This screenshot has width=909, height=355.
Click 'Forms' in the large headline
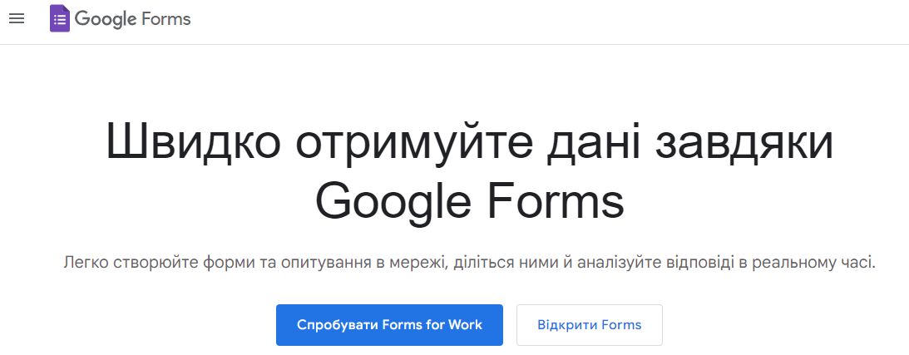click(x=556, y=200)
